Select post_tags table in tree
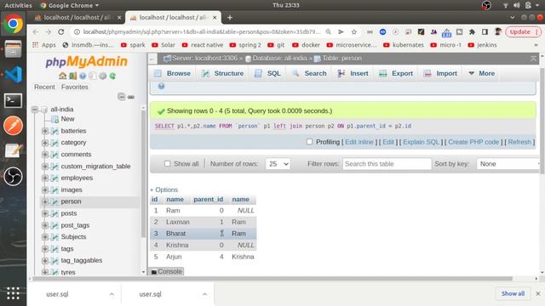 coord(75,225)
